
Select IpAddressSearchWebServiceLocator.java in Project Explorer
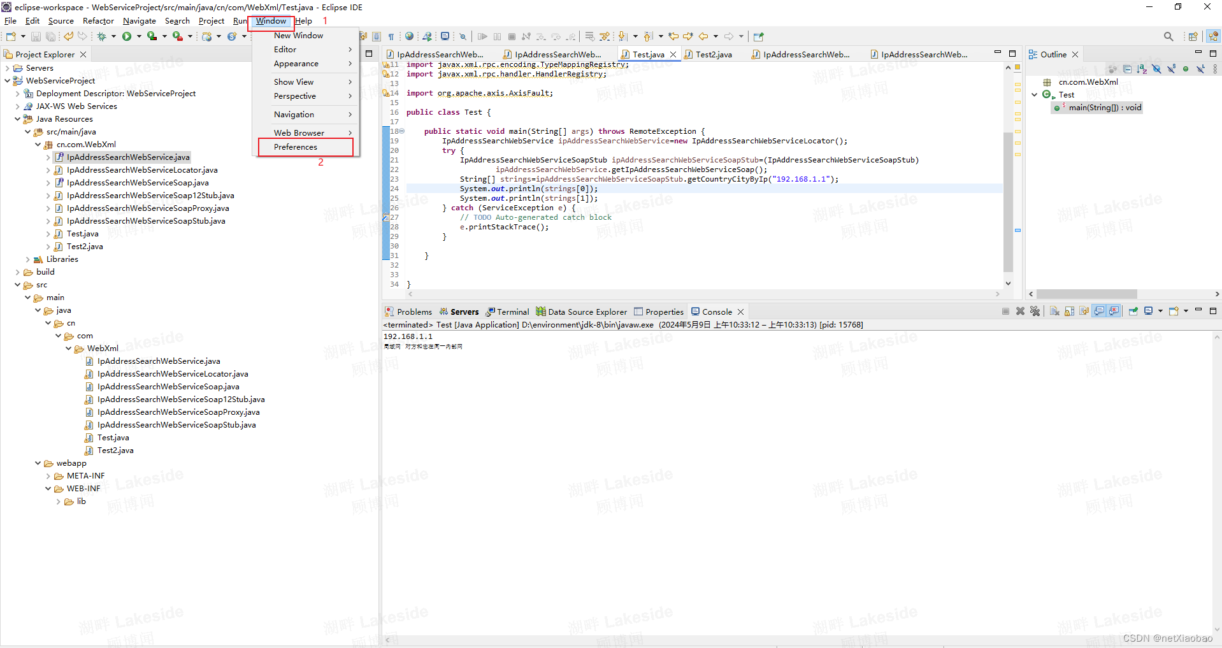142,170
